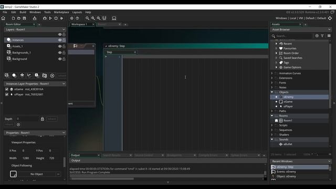Collapse the Properties - Room1 panel
The height and width of the screenshot is (189, 336).
coord(64,133)
